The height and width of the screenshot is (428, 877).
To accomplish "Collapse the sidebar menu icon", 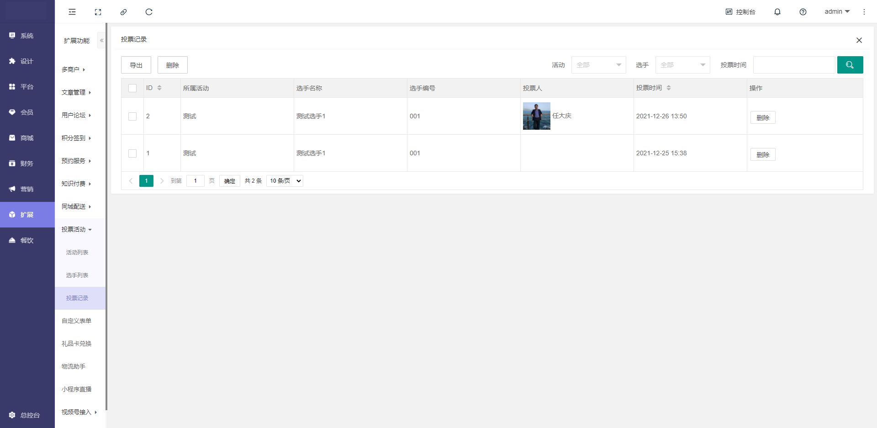I will (x=72, y=12).
